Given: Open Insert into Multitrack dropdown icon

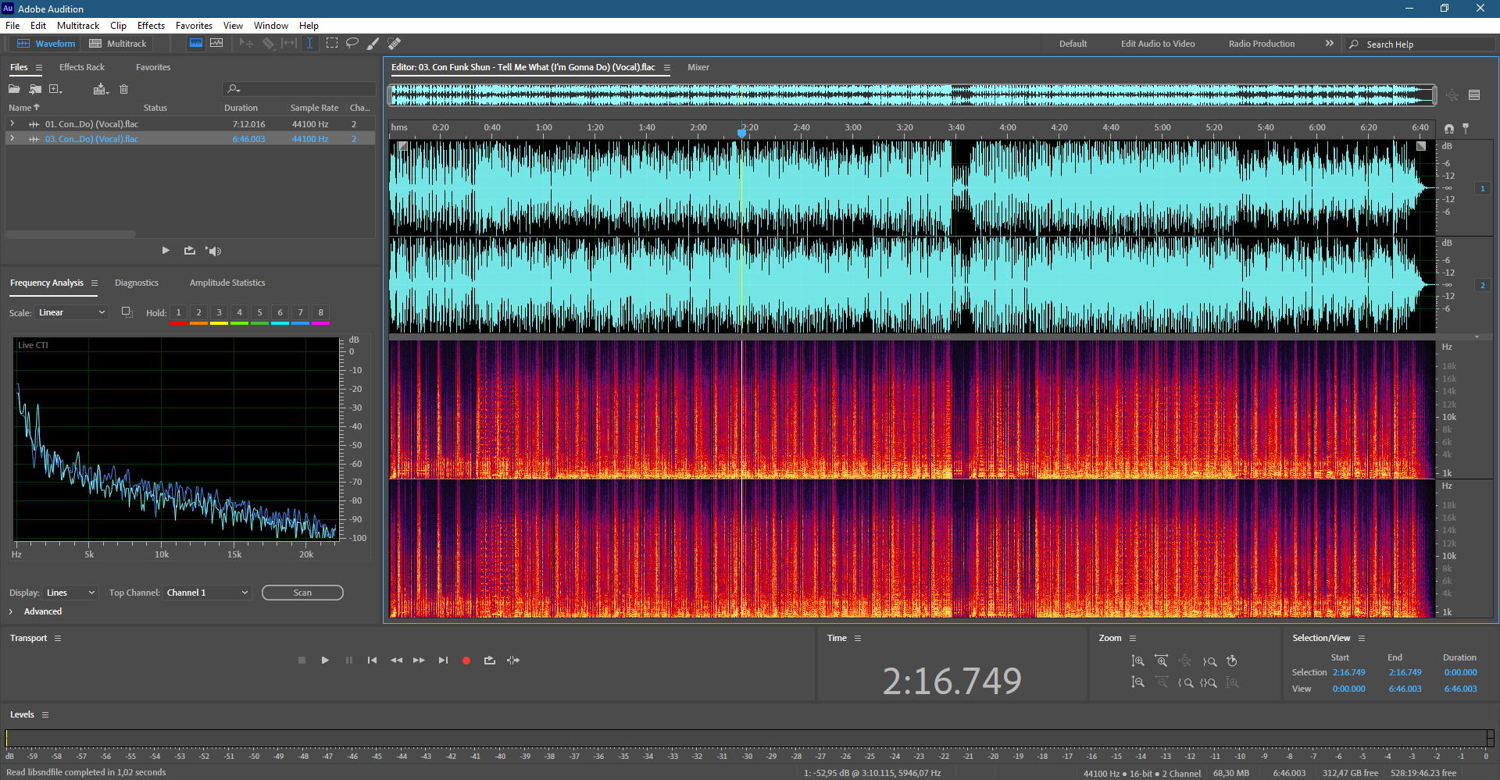Looking at the screenshot, I should (x=101, y=89).
